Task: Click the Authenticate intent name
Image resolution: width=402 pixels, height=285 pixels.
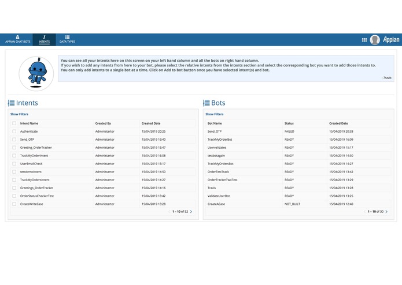Action: tap(29, 132)
